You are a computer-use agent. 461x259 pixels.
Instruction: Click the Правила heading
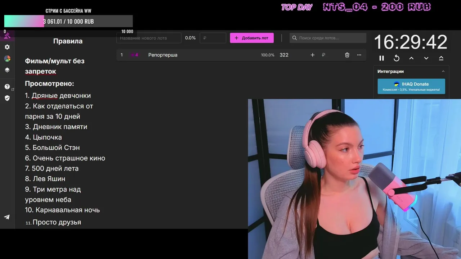pos(68,41)
